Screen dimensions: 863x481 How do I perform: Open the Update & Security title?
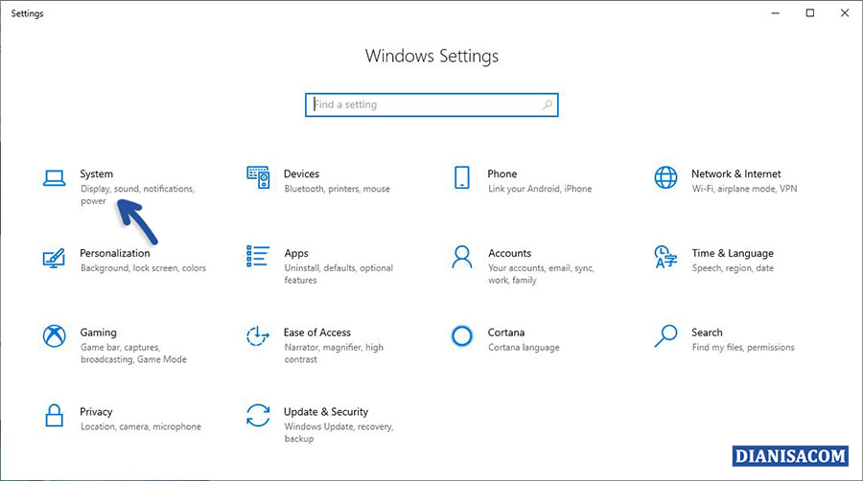pos(326,412)
